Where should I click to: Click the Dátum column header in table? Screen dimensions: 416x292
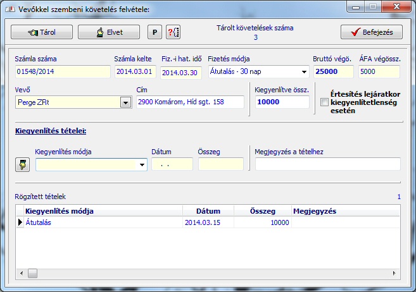(x=208, y=211)
